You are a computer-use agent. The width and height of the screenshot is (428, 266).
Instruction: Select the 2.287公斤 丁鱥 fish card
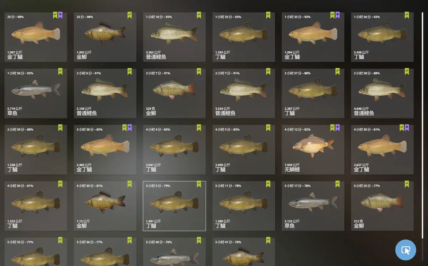(x=313, y=93)
